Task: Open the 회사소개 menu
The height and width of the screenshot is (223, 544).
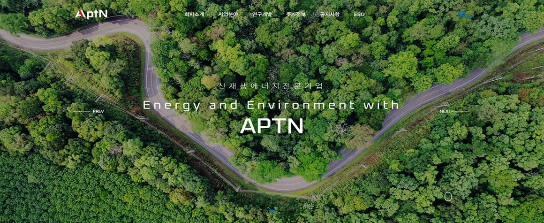Action: coord(194,15)
